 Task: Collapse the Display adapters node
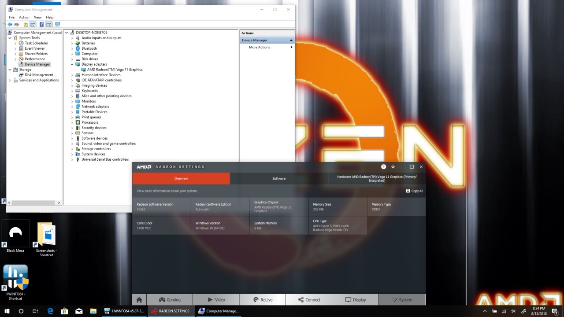point(72,64)
